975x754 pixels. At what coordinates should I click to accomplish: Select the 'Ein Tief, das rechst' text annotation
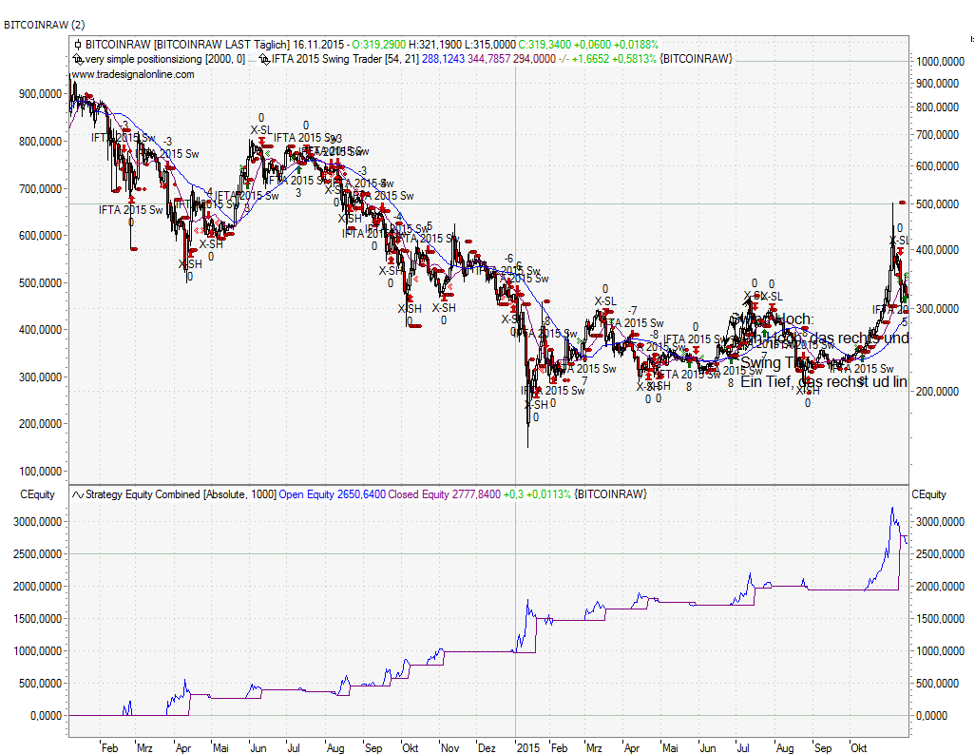coord(823,381)
